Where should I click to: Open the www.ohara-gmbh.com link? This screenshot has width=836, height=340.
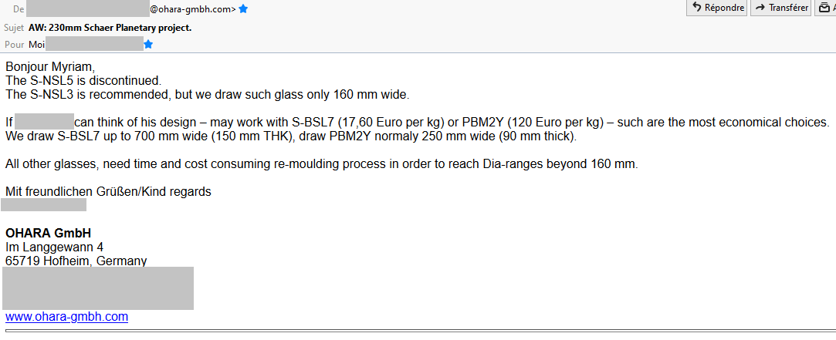click(x=66, y=317)
